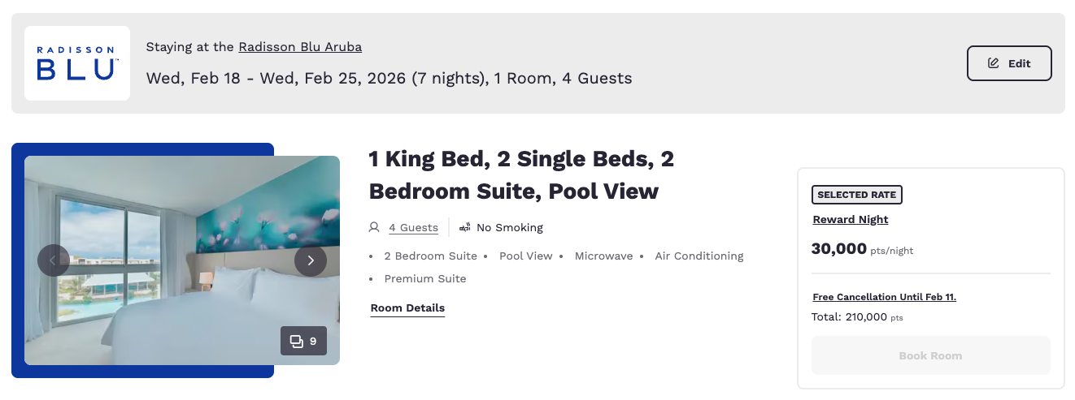
Task: Click the Total 210,000 pts text
Action: (x=857, y=317)
